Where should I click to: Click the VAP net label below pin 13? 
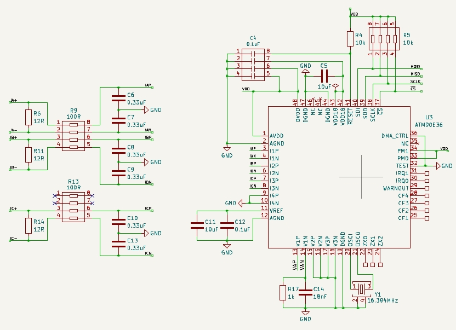click(295, 265)
